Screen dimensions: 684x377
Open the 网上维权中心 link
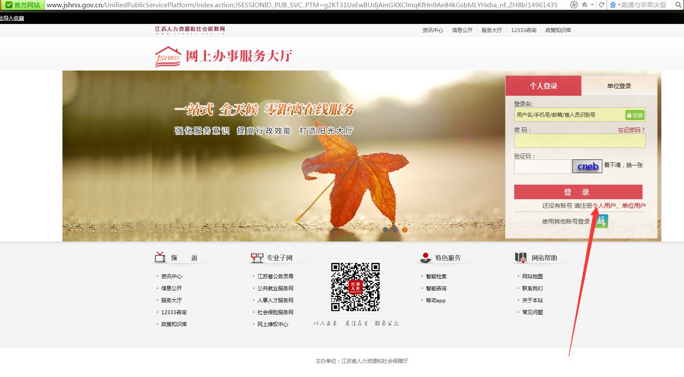[272, 324]
